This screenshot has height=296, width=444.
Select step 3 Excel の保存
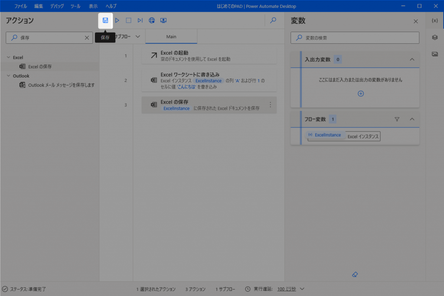[x=209, y=105]
